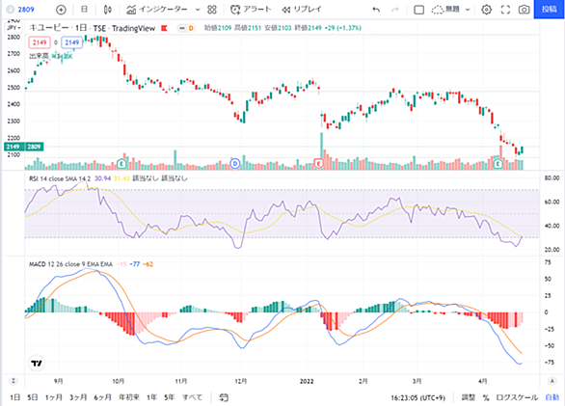The width and height of the screenshot is (565, 406).
Task: Click the 2149 current price axis label
Action: point(13,147)
